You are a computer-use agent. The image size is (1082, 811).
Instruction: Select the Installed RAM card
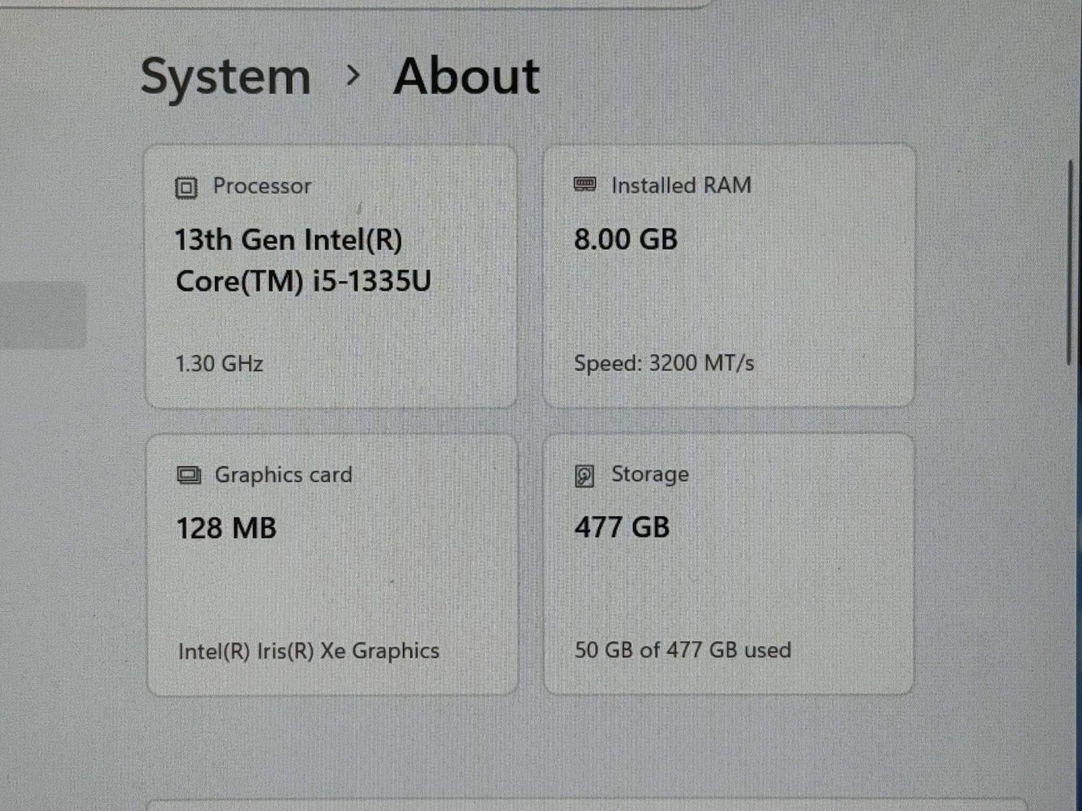coord(729,276)
